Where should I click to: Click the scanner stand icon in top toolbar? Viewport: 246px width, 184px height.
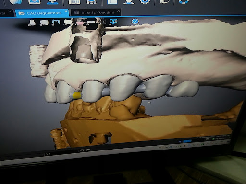(x=52, y=2)
